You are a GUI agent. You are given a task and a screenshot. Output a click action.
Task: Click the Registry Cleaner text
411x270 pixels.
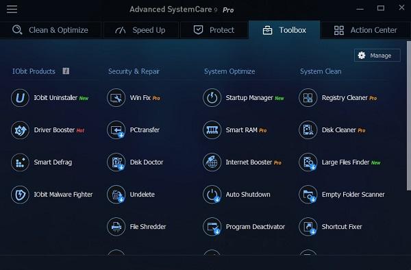coord(345,98)
